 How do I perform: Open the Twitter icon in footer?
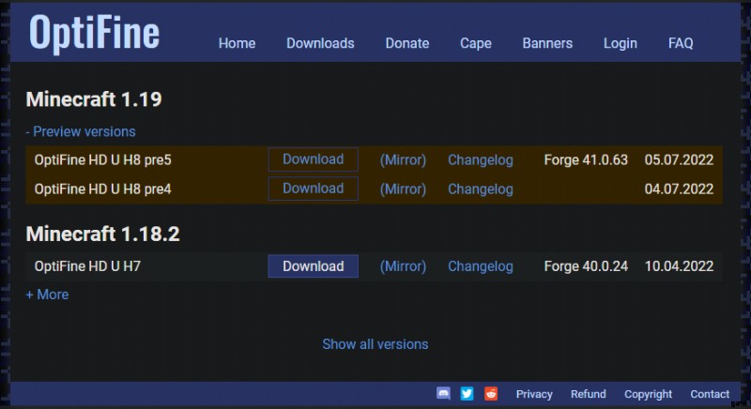coord(467,393)
